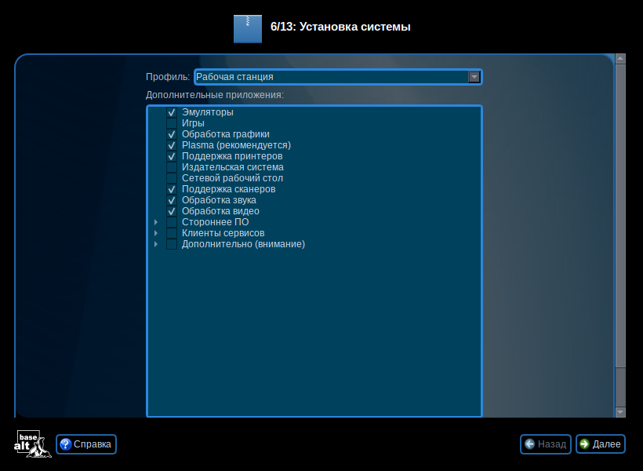Open the Профиль dropdown list
This screenshot has width=643, height=471.
(x=474, y=77)
